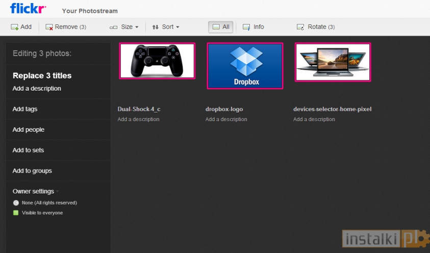The image size is (430, 253).
Task: Select the laptops devices thumbnail
Action: (x=333, y=62)
